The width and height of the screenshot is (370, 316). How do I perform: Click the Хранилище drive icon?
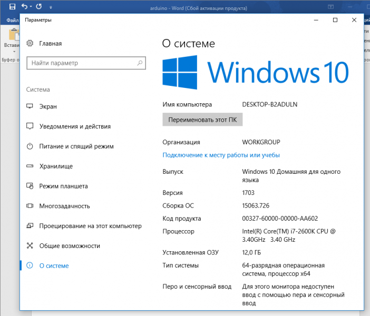point(30,166)
